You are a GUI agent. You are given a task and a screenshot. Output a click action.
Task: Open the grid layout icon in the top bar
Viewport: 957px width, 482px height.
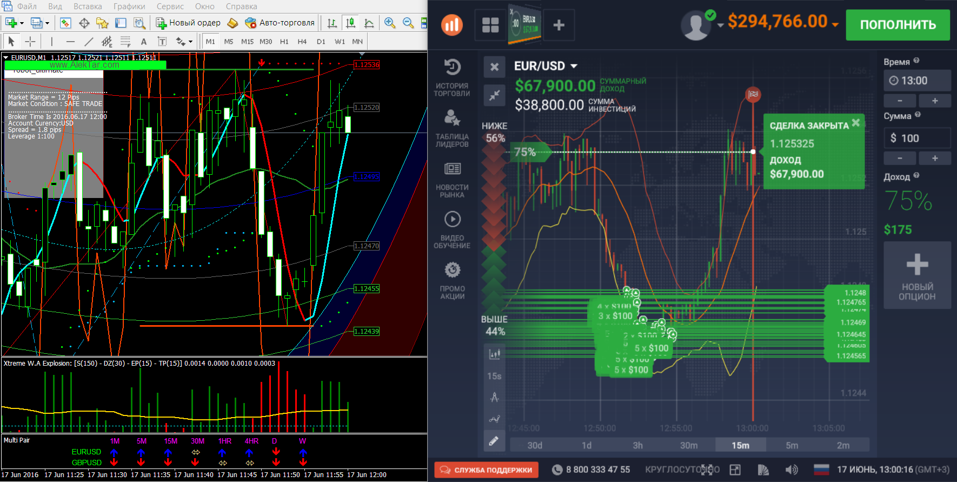tap(490, 25)
